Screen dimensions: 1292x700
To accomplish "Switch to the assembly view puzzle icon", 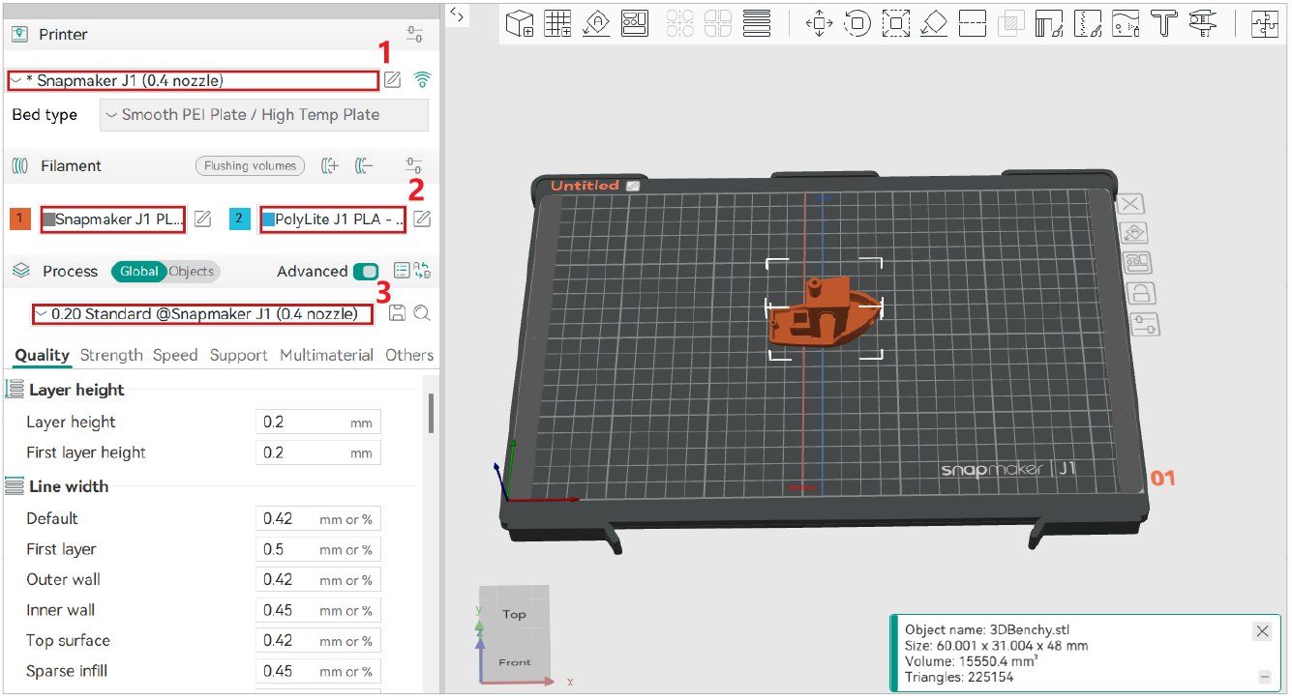I will coord(1265,23).
